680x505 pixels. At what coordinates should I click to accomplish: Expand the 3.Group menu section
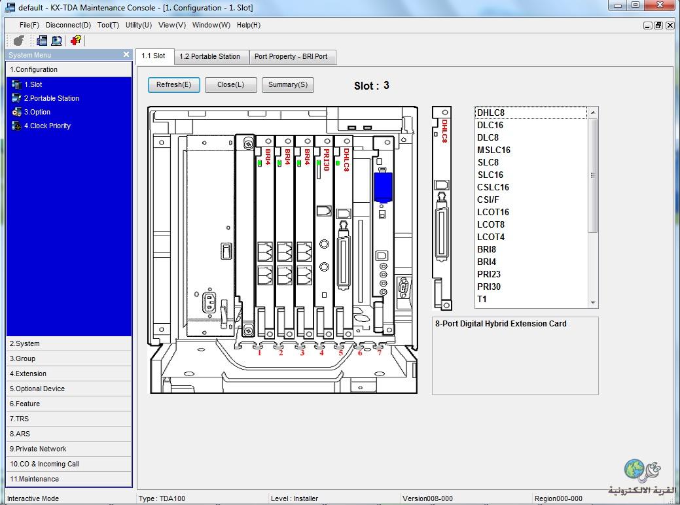pyautogui.click(x=69, y=358)
